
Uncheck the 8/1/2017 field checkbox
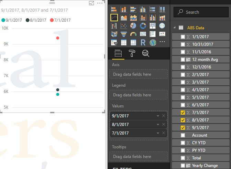(183, 120)
